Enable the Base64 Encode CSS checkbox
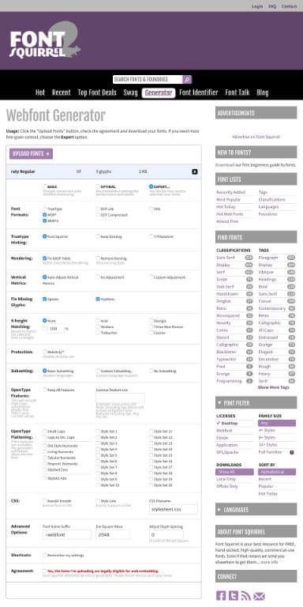303x607 pixels. pos(45,501)
